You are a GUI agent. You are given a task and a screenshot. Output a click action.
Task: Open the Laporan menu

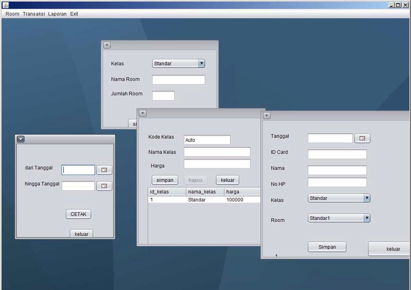tap(57, 14)
